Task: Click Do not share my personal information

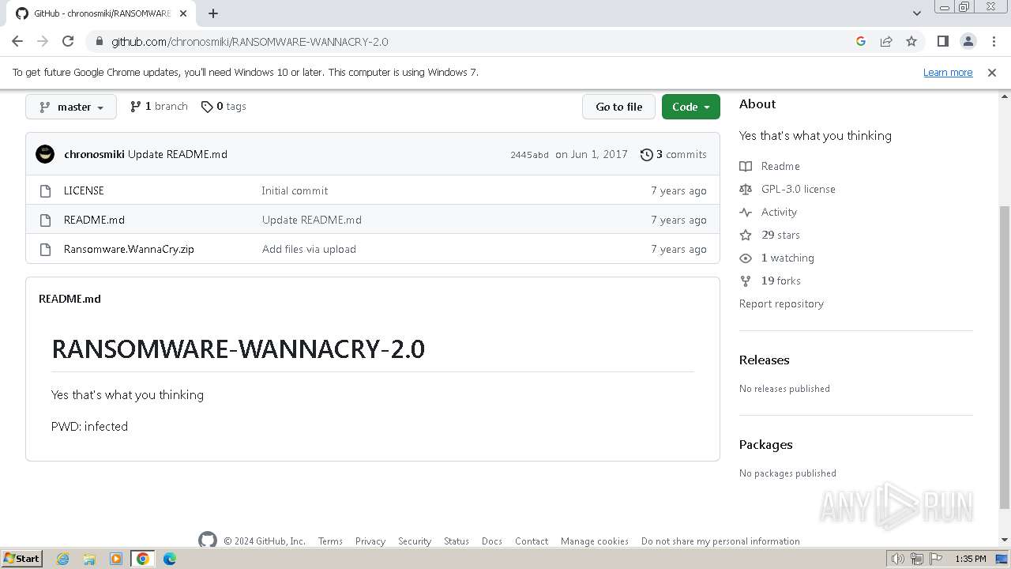Action: click(x=720, y=541)
